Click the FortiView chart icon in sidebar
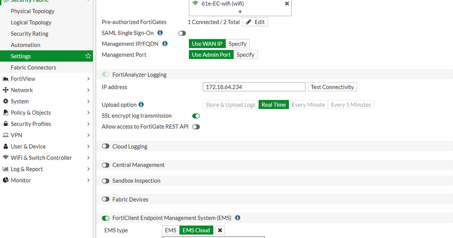The image size is (453, 238). (6, 78)
